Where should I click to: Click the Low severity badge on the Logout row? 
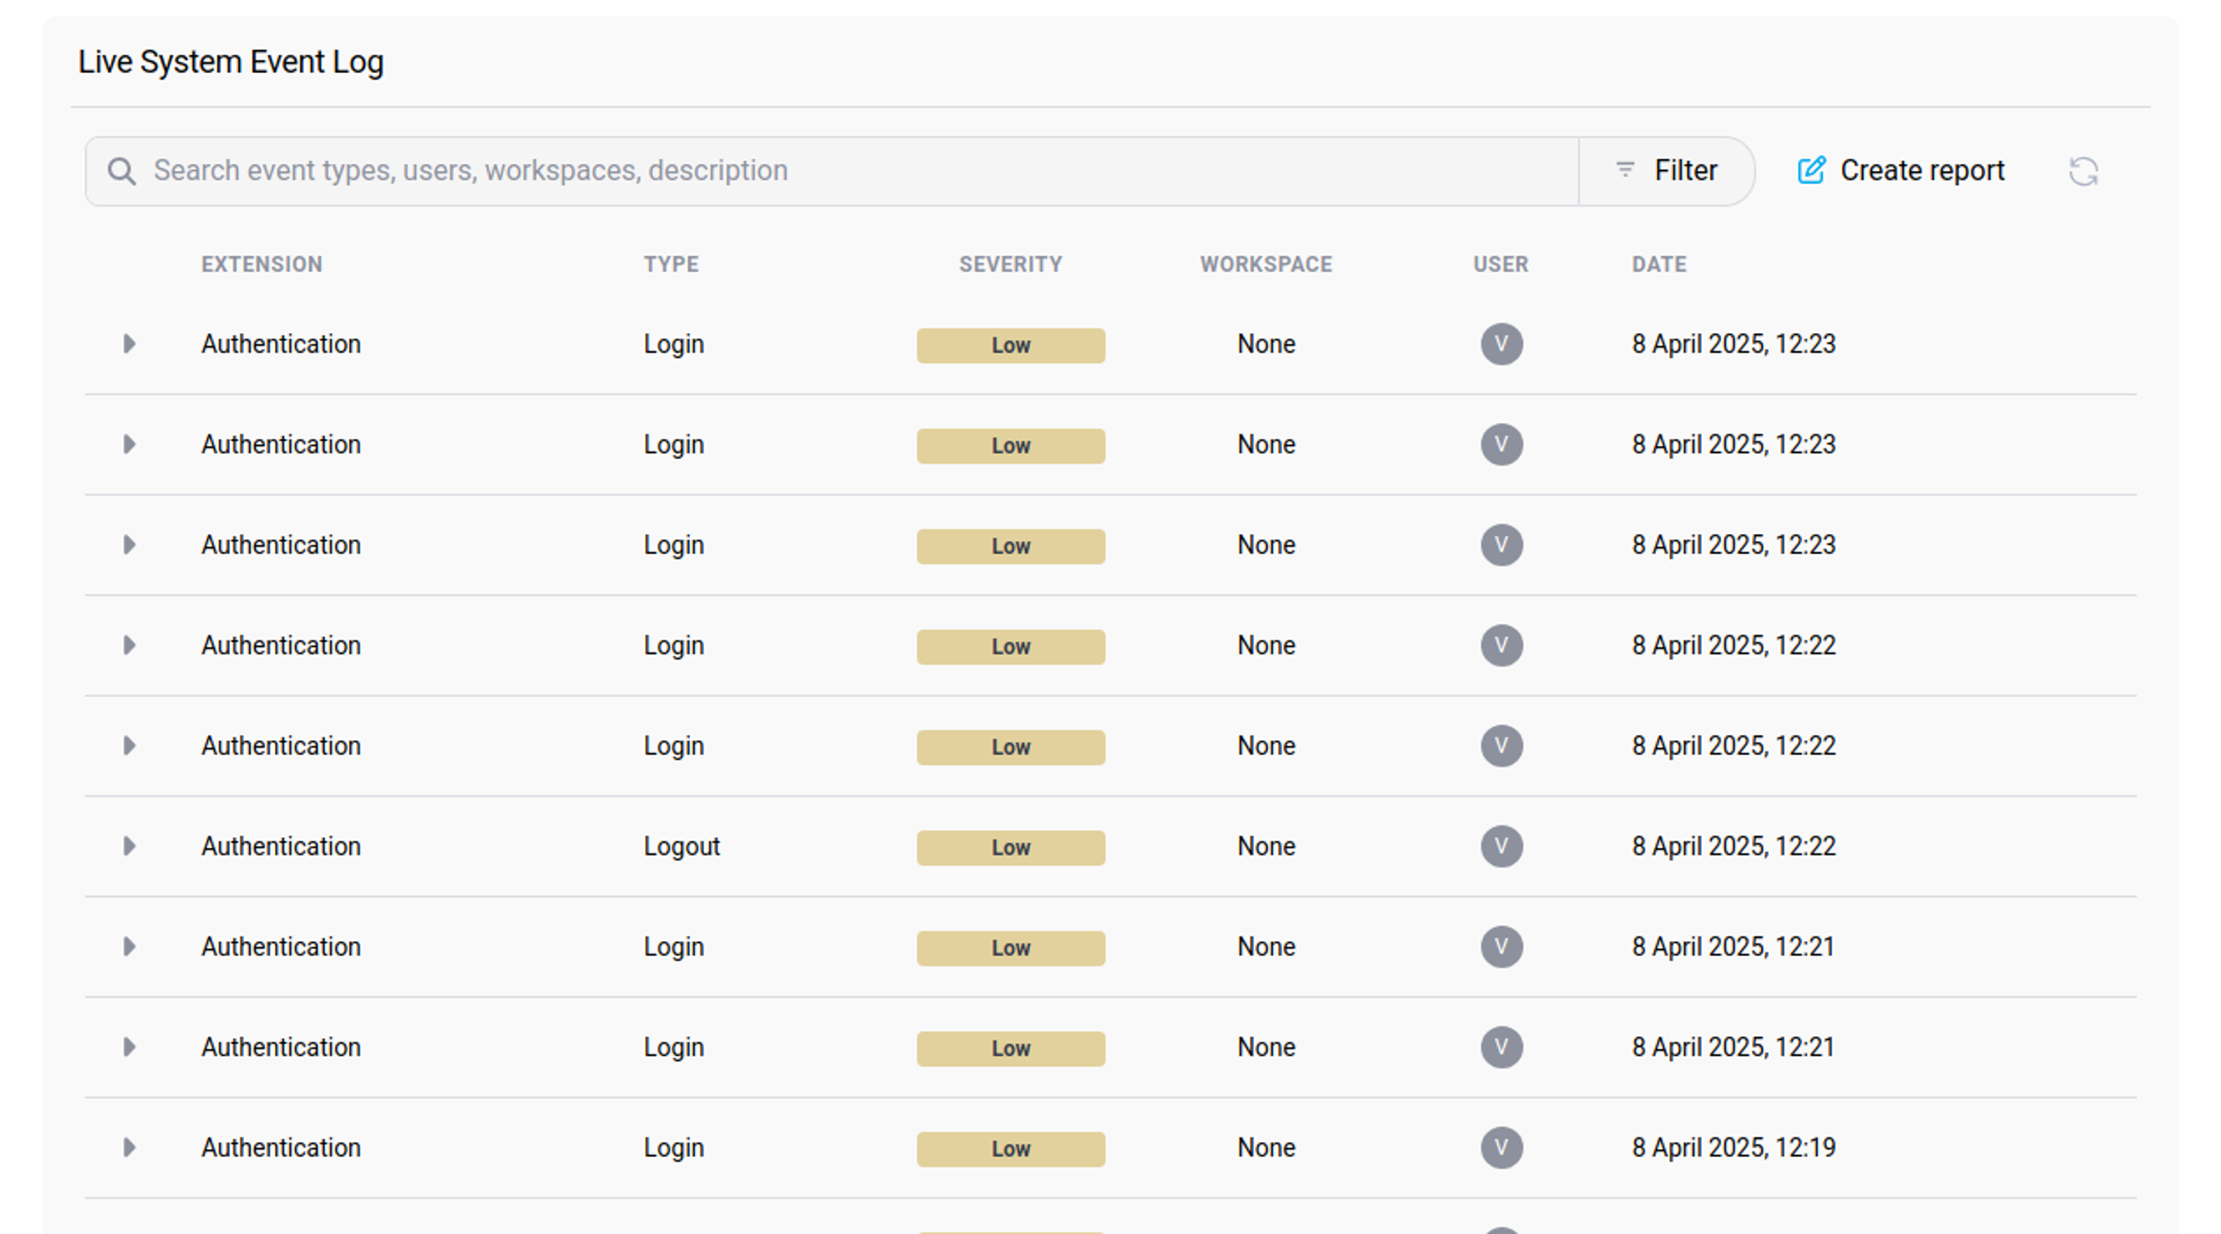pyautogui.click(x=1010, y=847)
